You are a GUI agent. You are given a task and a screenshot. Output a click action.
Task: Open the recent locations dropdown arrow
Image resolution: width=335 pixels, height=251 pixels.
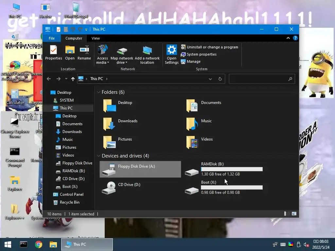[66, 79]
